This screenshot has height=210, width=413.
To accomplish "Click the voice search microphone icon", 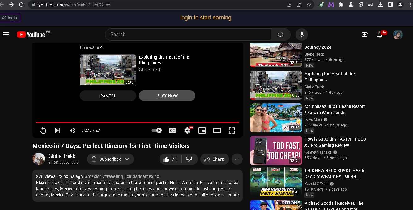I will coord(302,35).
